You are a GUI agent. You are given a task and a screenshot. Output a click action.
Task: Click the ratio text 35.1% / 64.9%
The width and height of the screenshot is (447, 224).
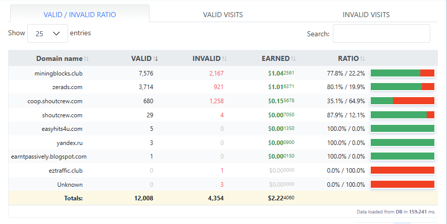click(346, 101)
